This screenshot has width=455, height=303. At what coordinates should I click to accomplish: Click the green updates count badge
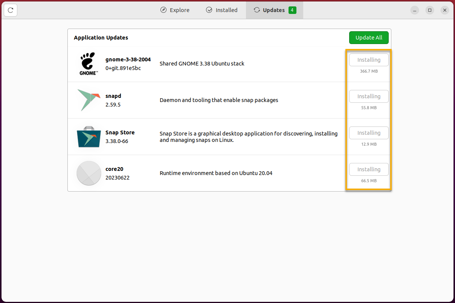tap(292, 10)
